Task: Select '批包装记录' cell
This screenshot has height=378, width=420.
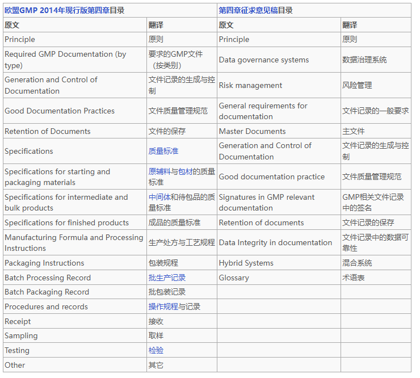Action: (x=182, y=292)
